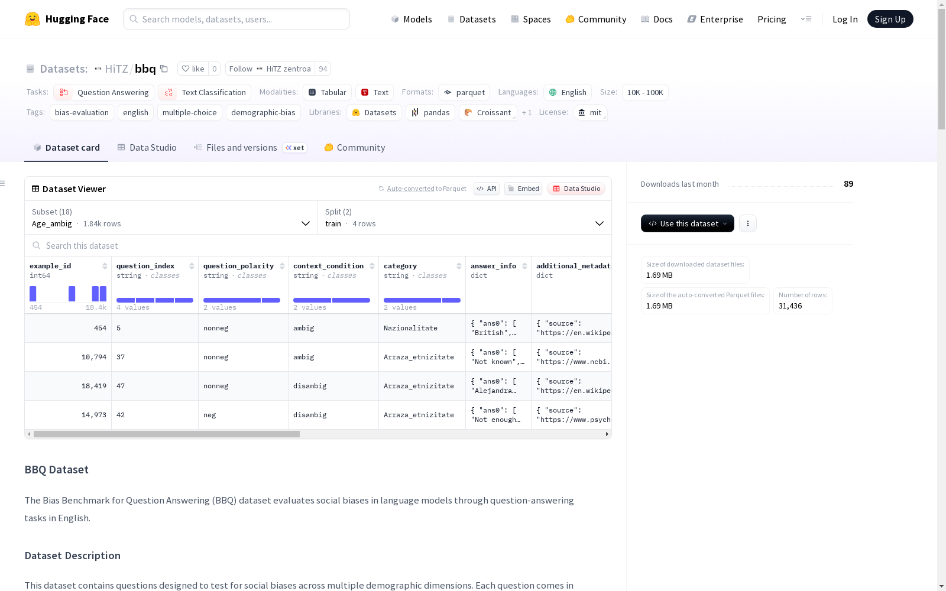
Task: Focus the Search this dataset field
Action: click(x=318, y=245)
